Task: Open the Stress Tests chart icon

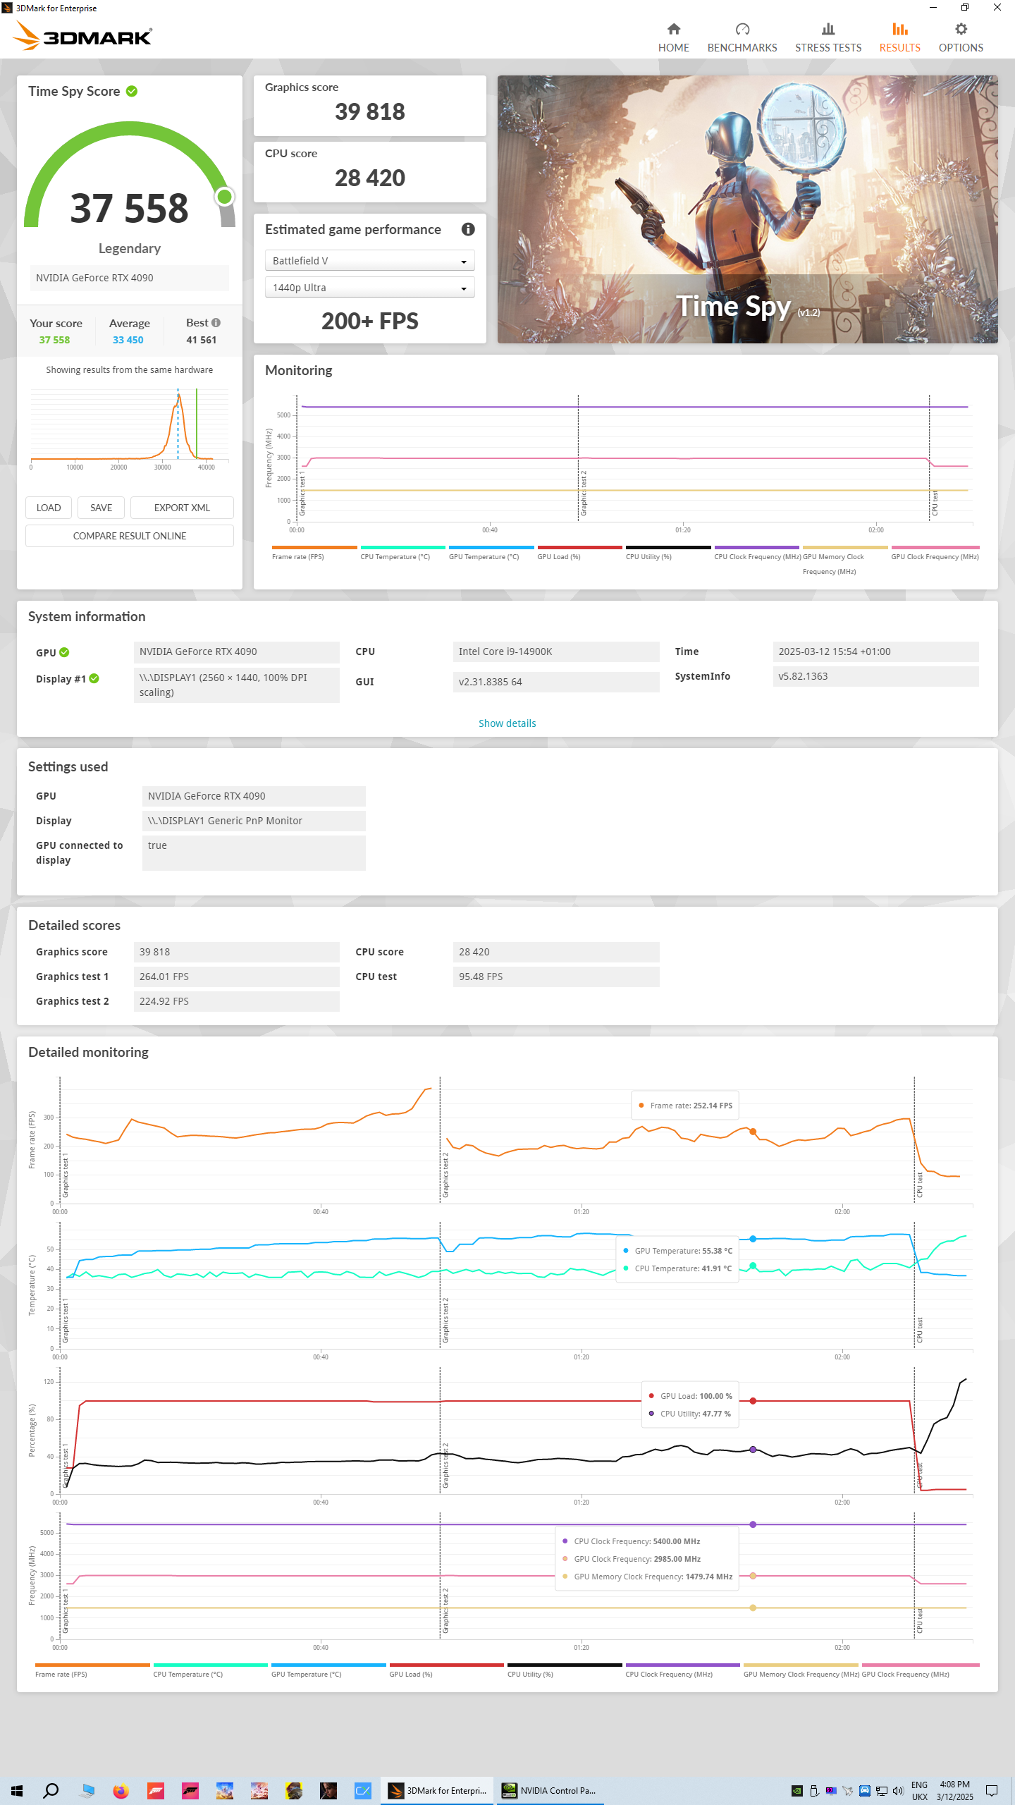Action: coord(828,29)
